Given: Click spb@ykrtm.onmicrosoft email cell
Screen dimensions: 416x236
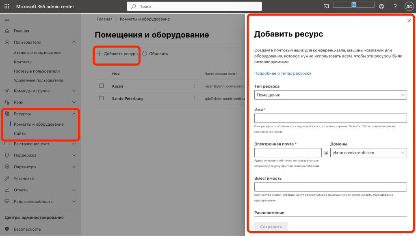Looking at the screenshot, I should [x=224, y=99].
